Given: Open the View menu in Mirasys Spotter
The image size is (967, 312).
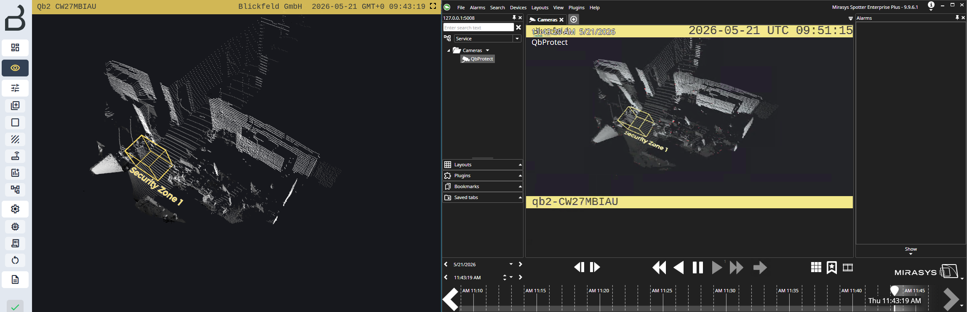Looking at the screenshot, I should (558, 8).
